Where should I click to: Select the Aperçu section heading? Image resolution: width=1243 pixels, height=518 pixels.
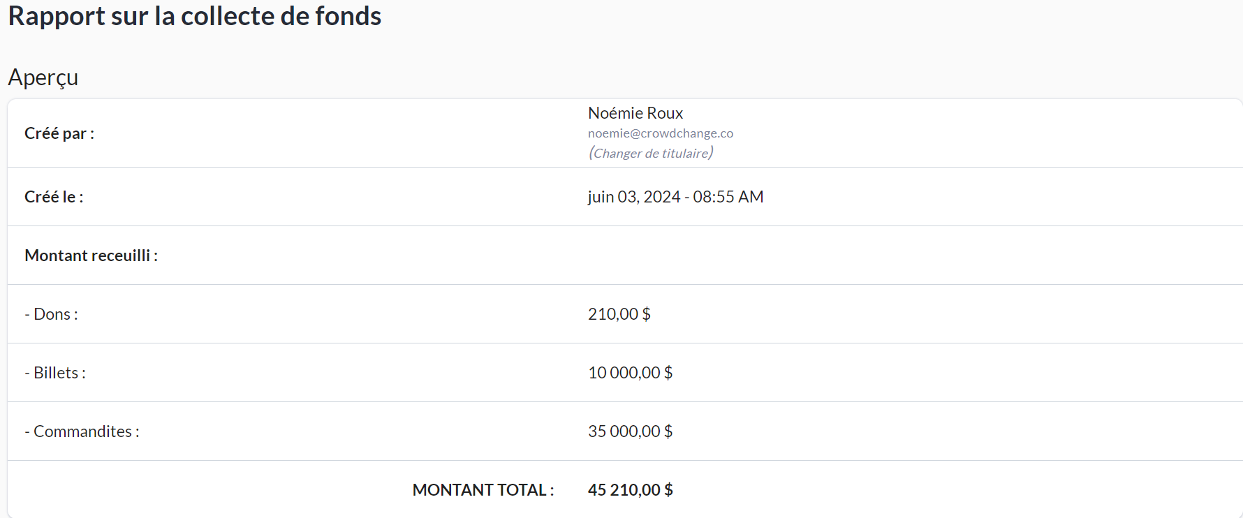pos(43,77)
